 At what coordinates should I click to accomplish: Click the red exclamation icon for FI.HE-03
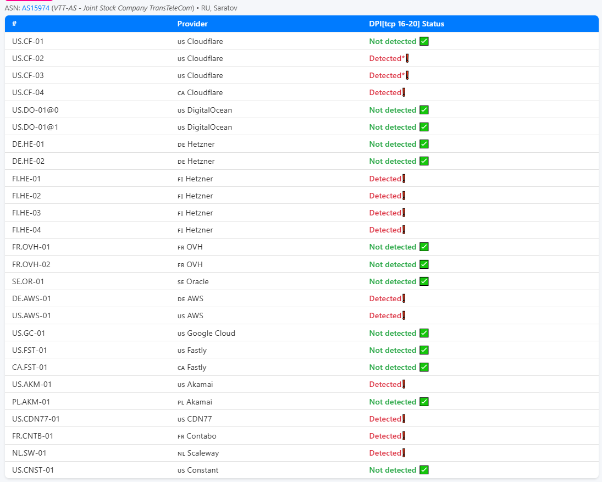pyautogui.click(x=404, y=213)
